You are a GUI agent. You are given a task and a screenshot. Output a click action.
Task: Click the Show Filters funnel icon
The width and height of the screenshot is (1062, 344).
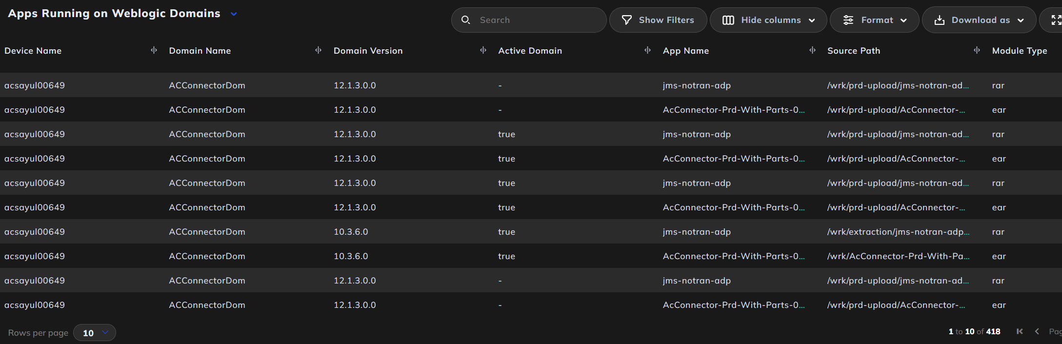[627, 20]
